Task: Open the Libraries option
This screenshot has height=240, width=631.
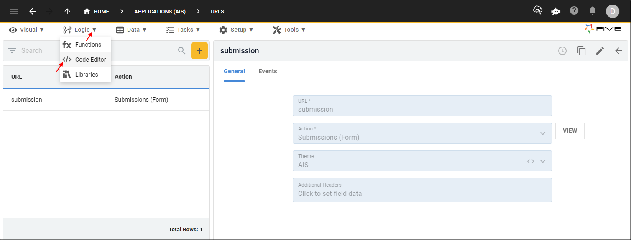Action: tap(85, 74)
